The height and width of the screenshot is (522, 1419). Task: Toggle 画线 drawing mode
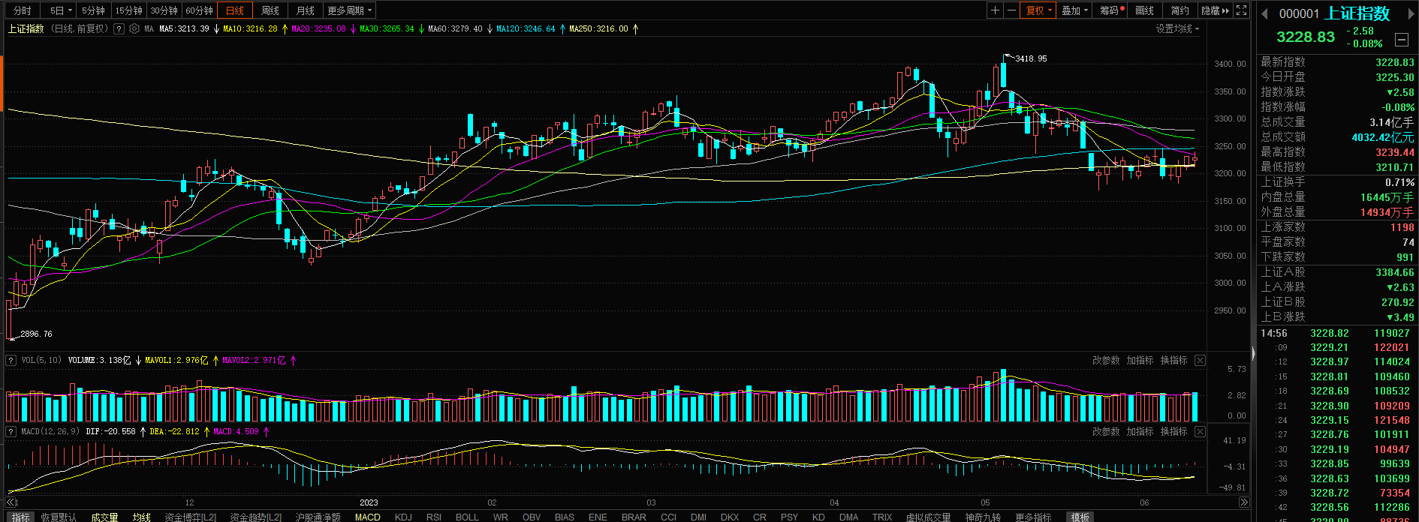[x=1145, y=10]
